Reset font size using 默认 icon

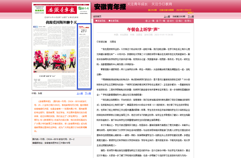[x=188, y=21]
